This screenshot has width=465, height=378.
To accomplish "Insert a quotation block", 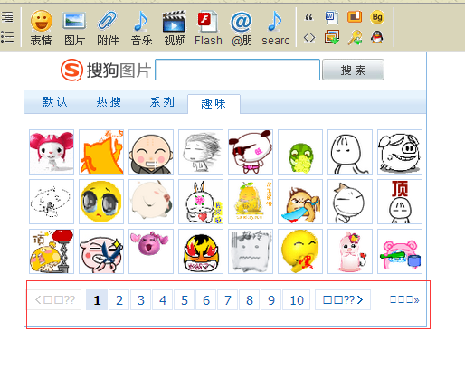I will coord(309,17).
